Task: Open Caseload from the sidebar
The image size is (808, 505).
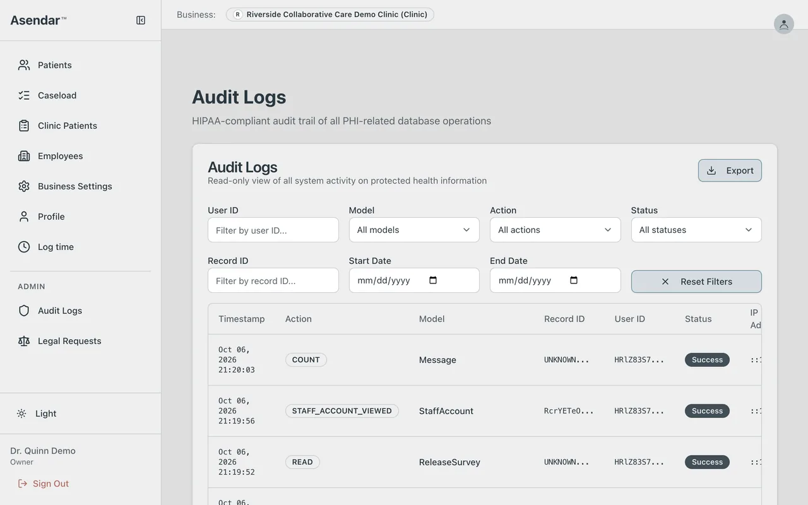Action: pos(80,95)
